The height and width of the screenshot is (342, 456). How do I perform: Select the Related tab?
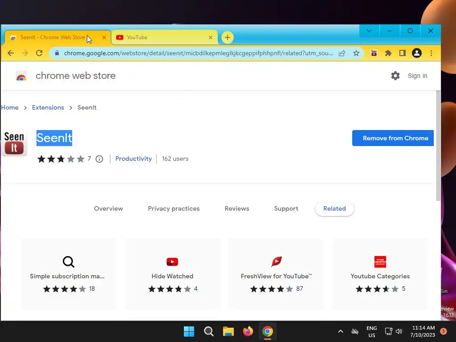334,209
